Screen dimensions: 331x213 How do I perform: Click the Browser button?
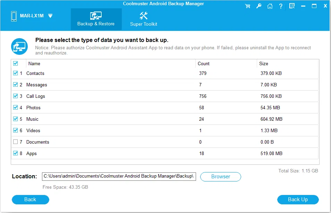click(221, 177)
